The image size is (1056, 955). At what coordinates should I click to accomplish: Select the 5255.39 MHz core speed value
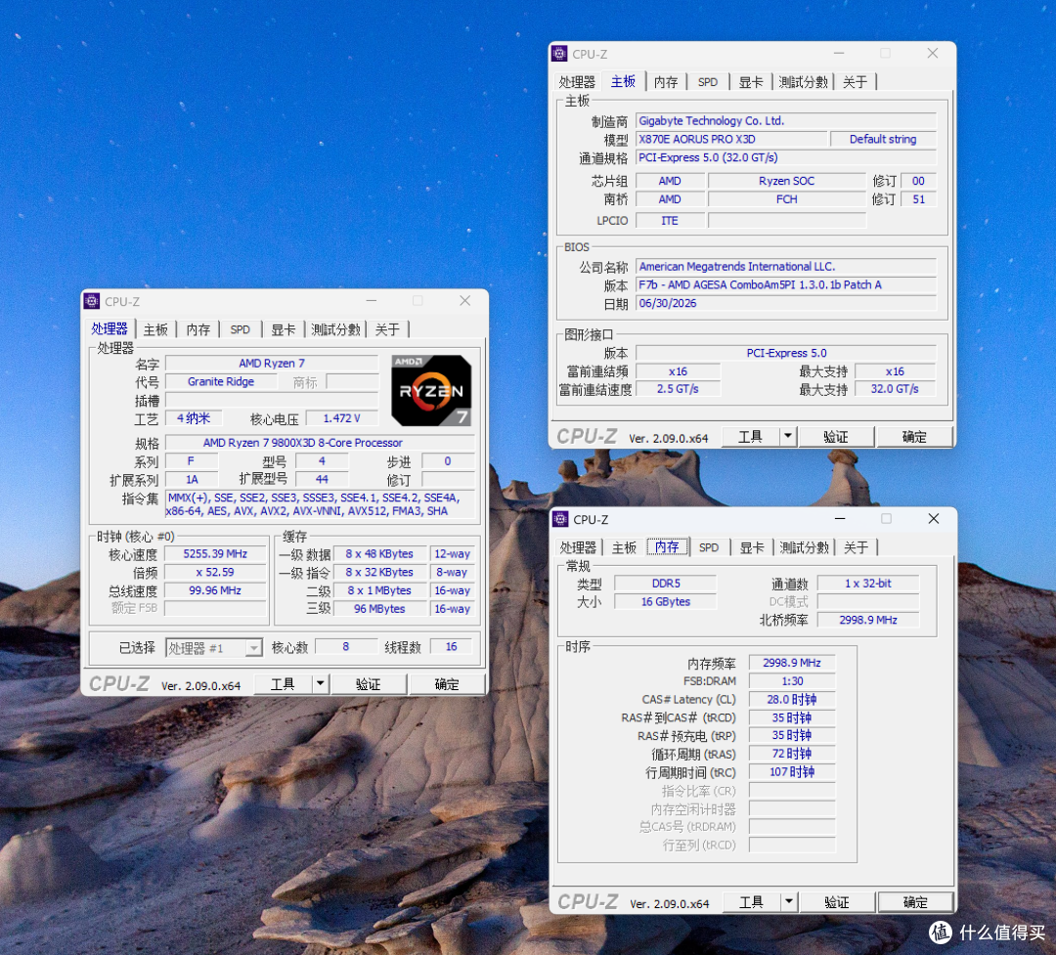click(215, 553)
